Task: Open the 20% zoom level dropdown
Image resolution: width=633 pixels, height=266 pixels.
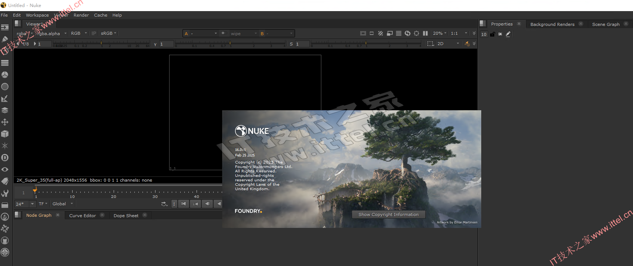Action: point(440,33)
